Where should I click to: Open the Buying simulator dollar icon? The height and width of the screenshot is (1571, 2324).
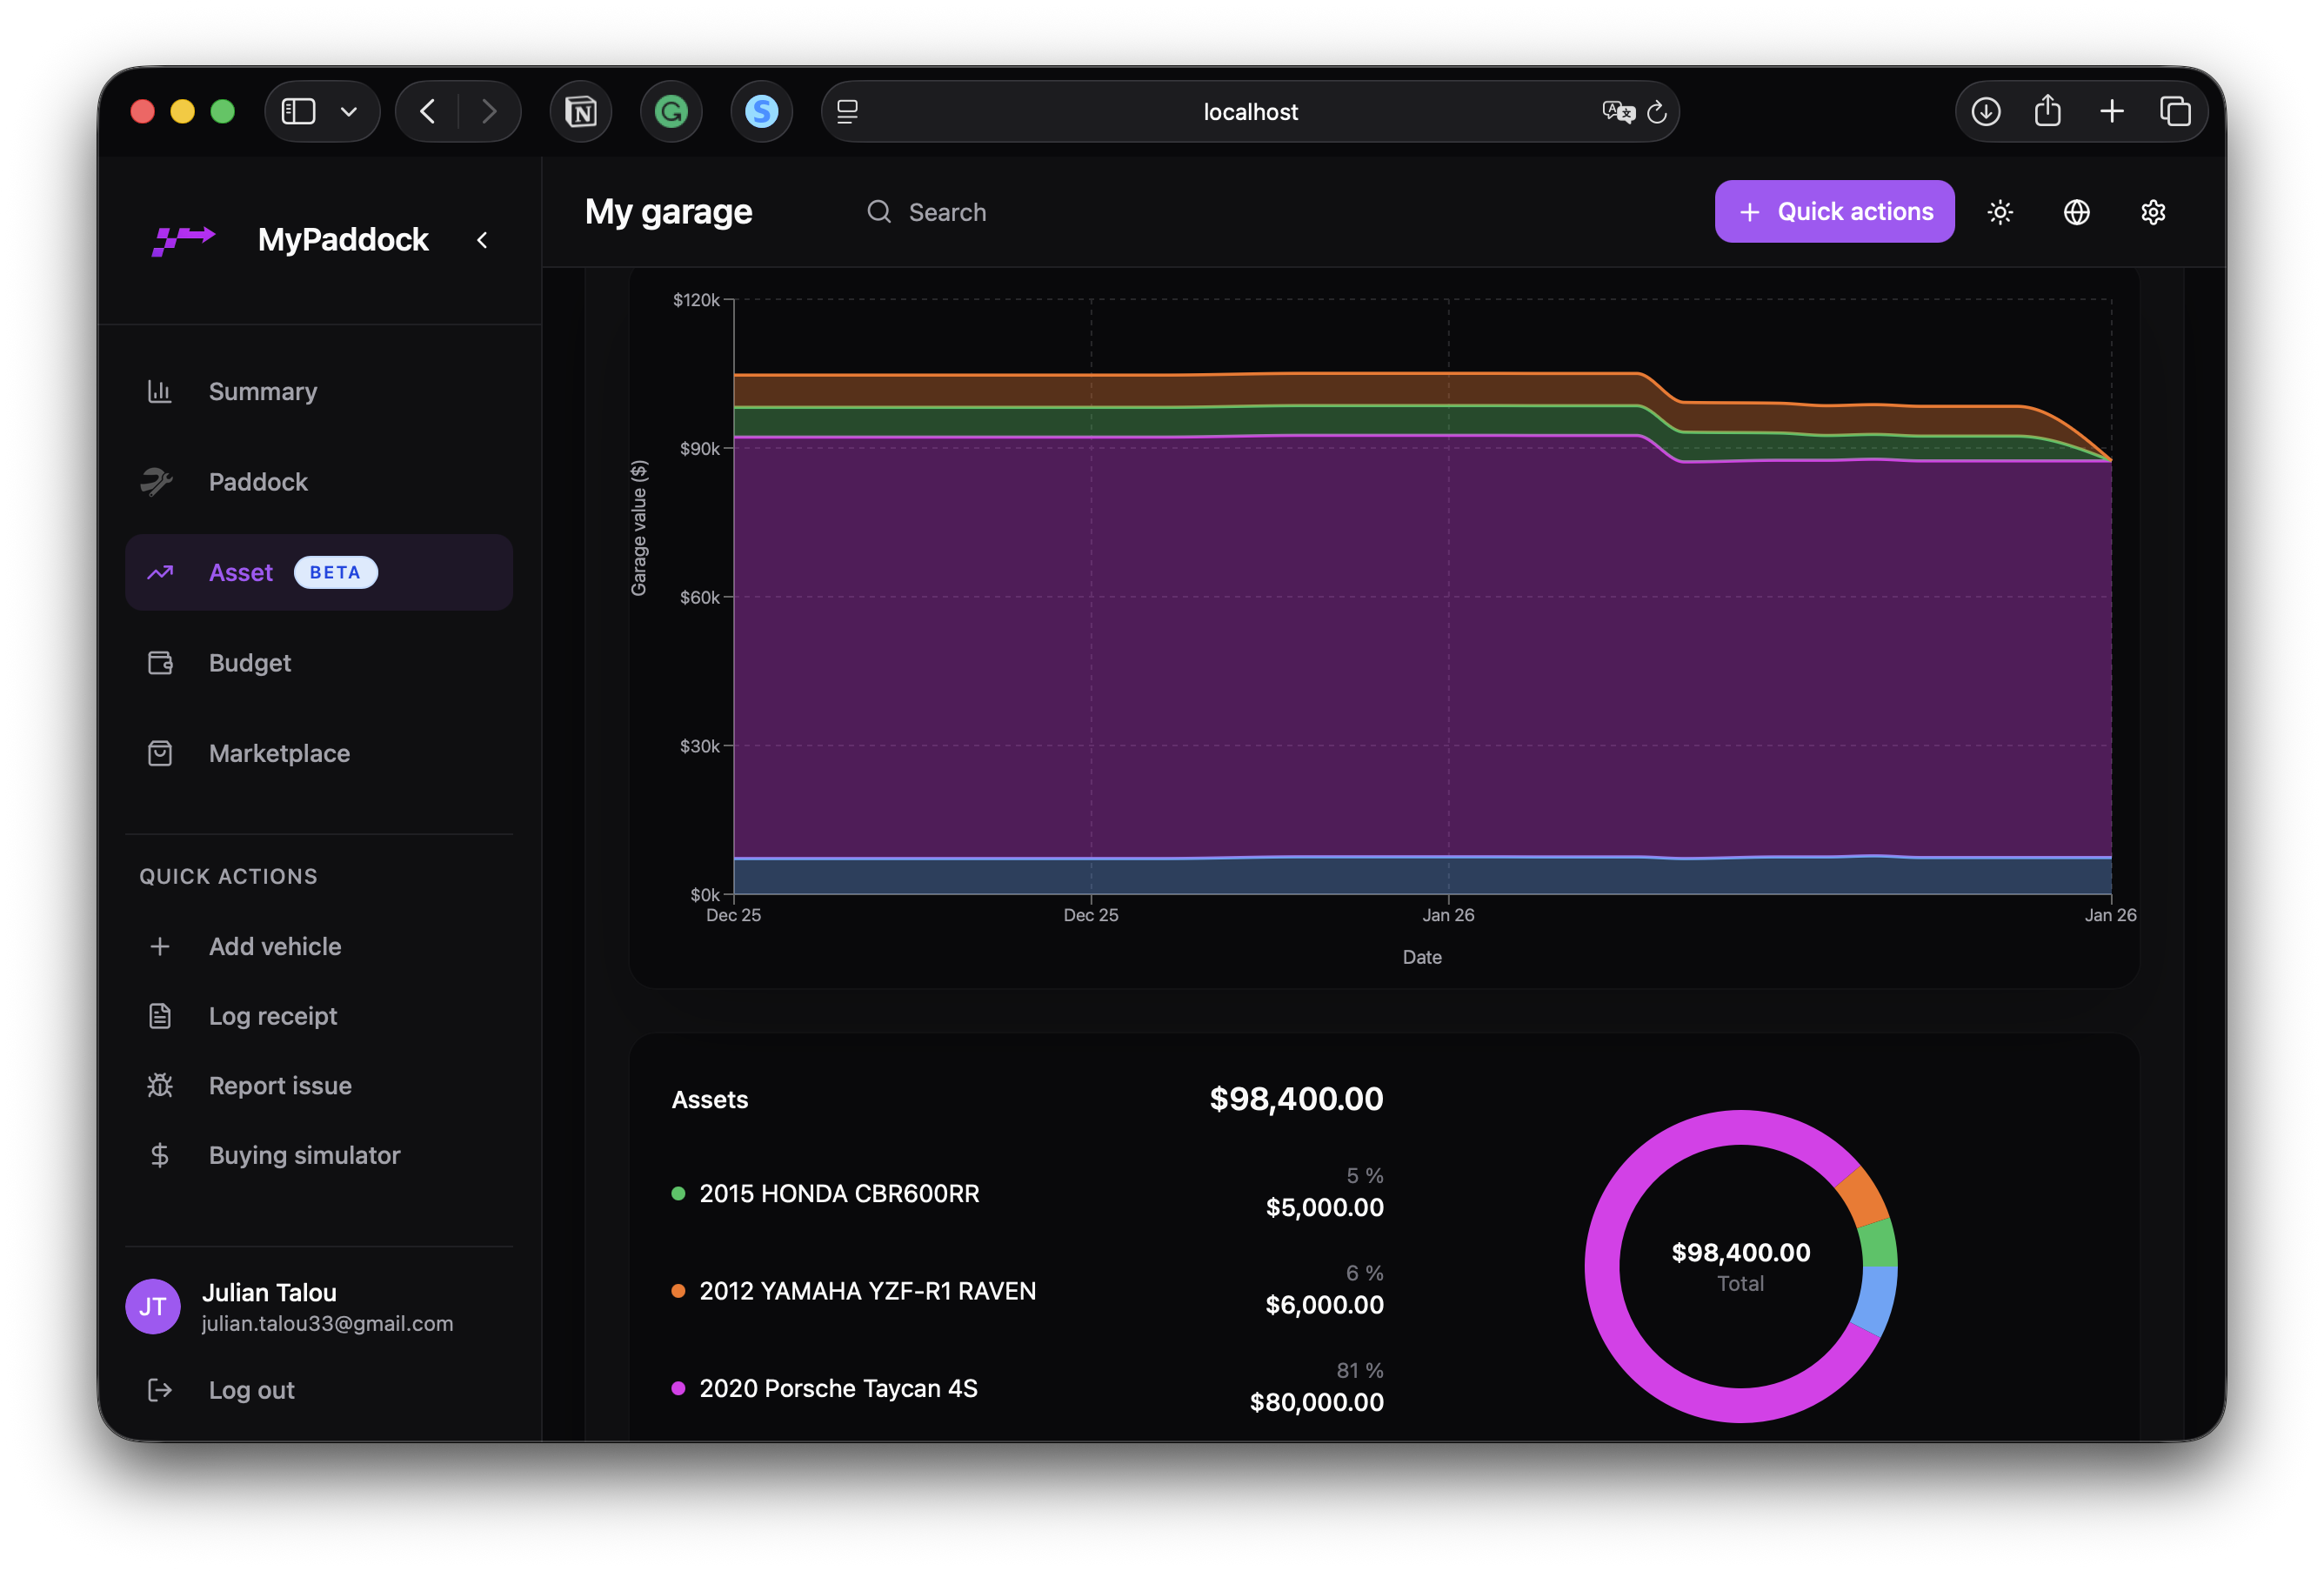(x=160, y=1155)
